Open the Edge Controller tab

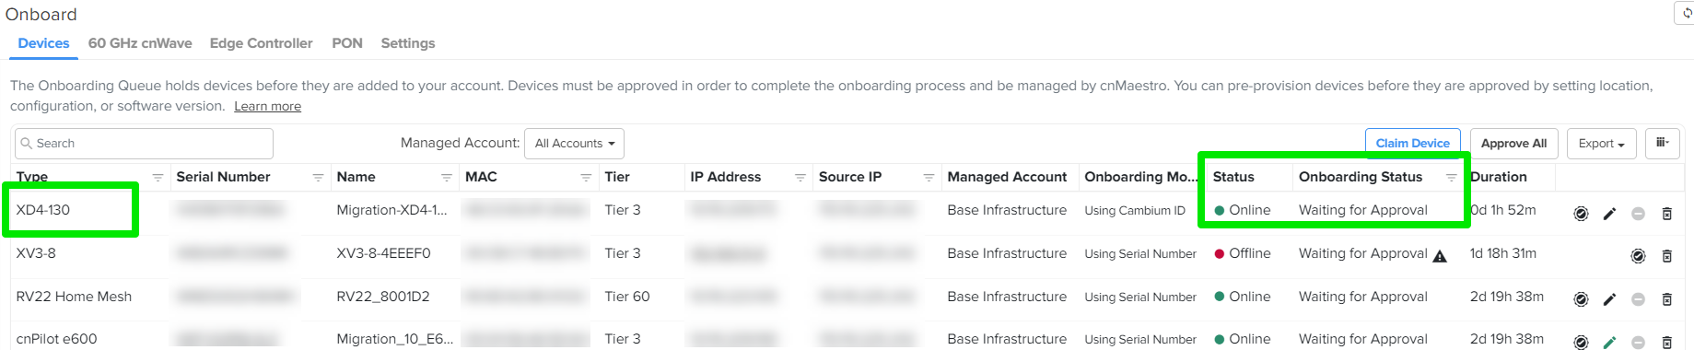(261, 43)
